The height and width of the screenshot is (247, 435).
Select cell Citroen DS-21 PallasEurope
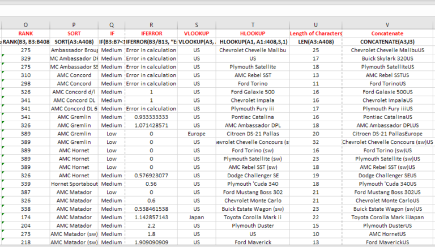387,134
